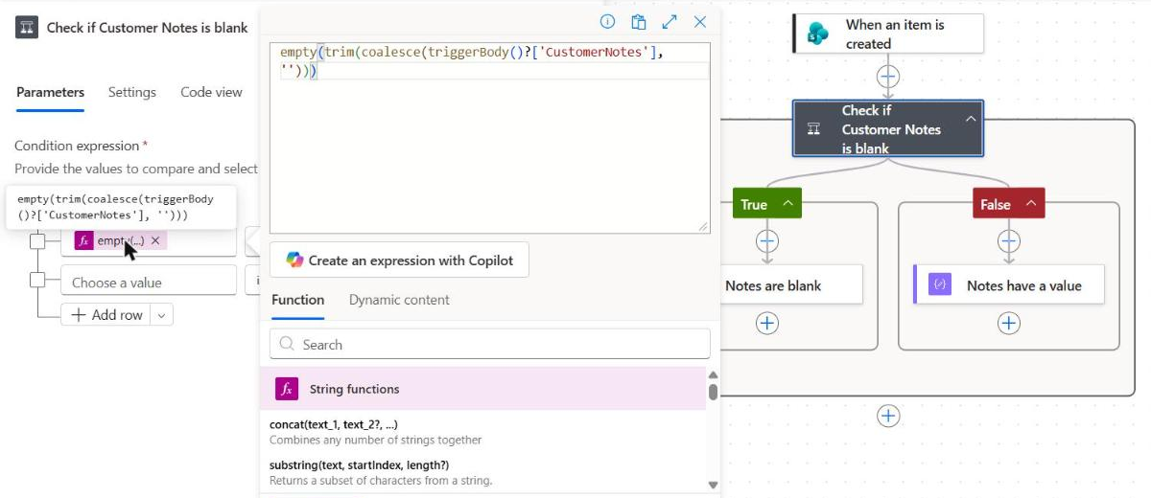Open the Settings tab

click(x=132, y=92)
